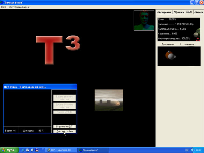The image size is (204, 153).
Task: Select the 'Цель' tab
Action: [x=189, y=12]
